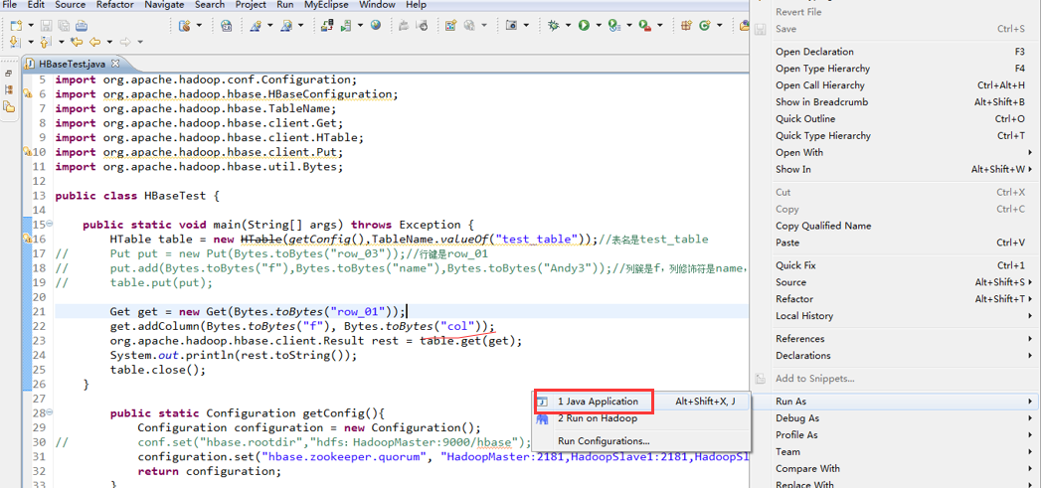Click the New Java Class icon
Image resolution: width=1043 pixels, height=488 pixels.
pos(705,25)
